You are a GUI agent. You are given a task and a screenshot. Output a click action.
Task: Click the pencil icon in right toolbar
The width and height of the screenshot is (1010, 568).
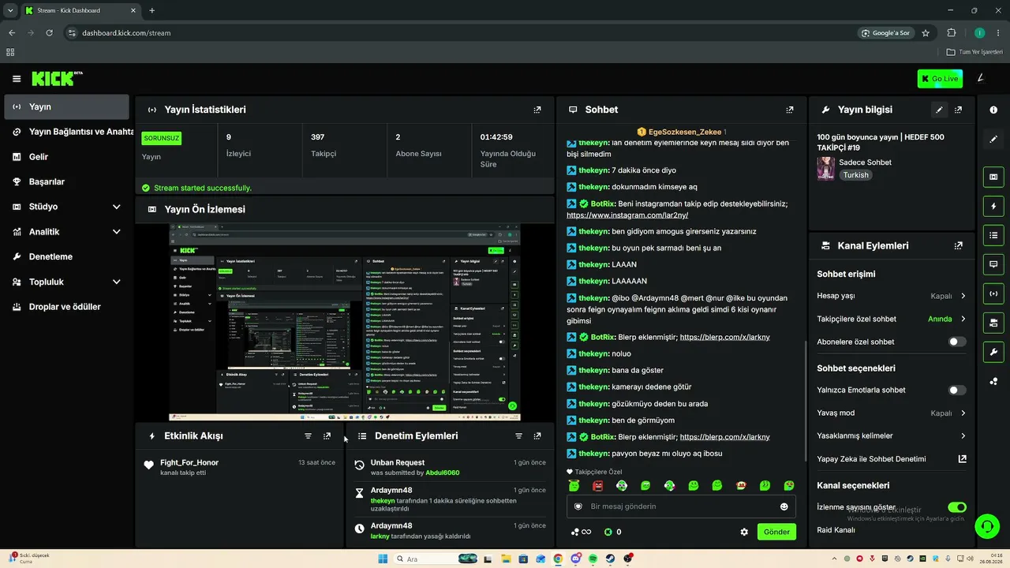tap(993, 139)
